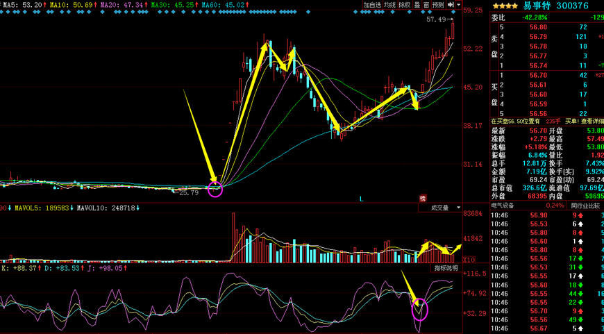Click the four-star rating icon

(x=505, y=6)
